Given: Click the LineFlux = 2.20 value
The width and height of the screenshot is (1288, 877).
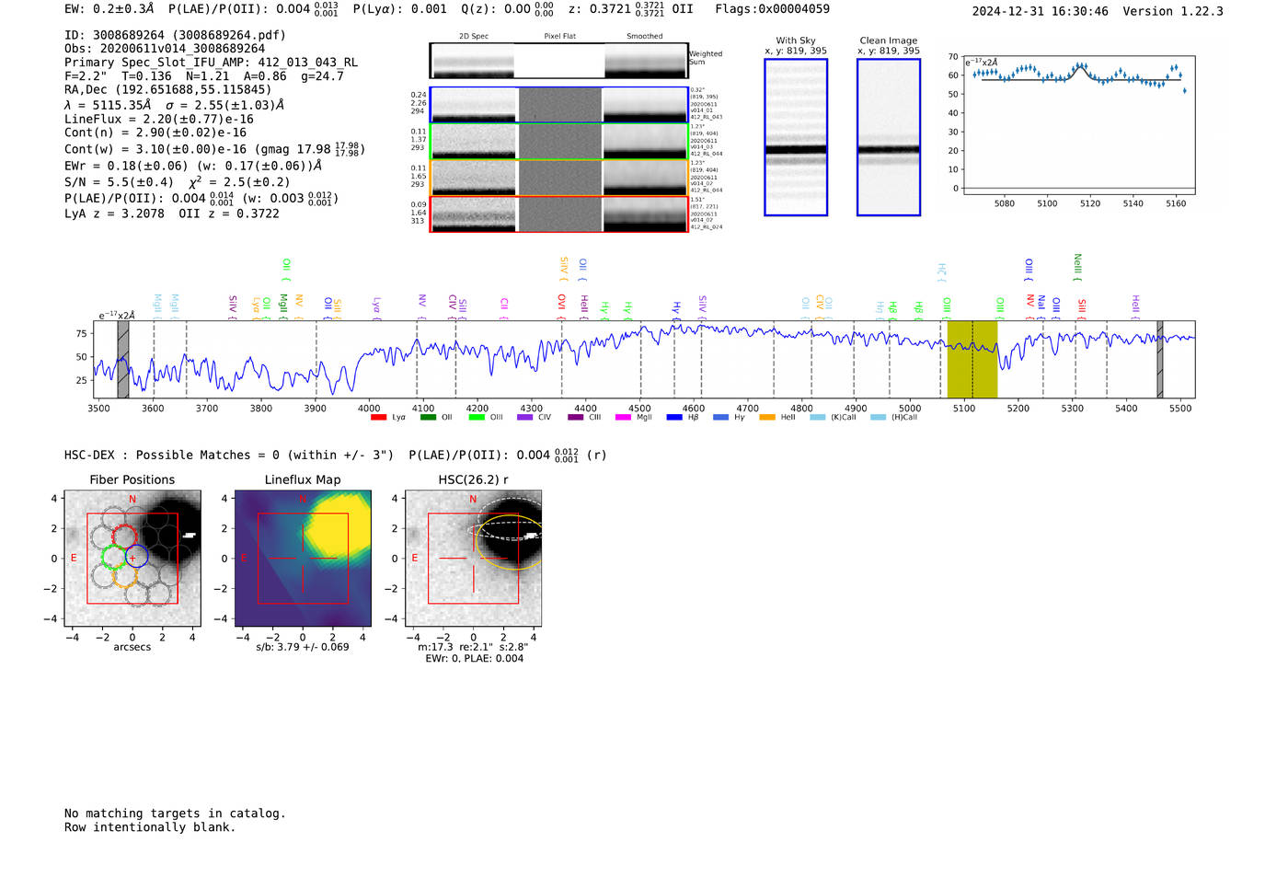Looking at the screenshot, I should [159, 120].
